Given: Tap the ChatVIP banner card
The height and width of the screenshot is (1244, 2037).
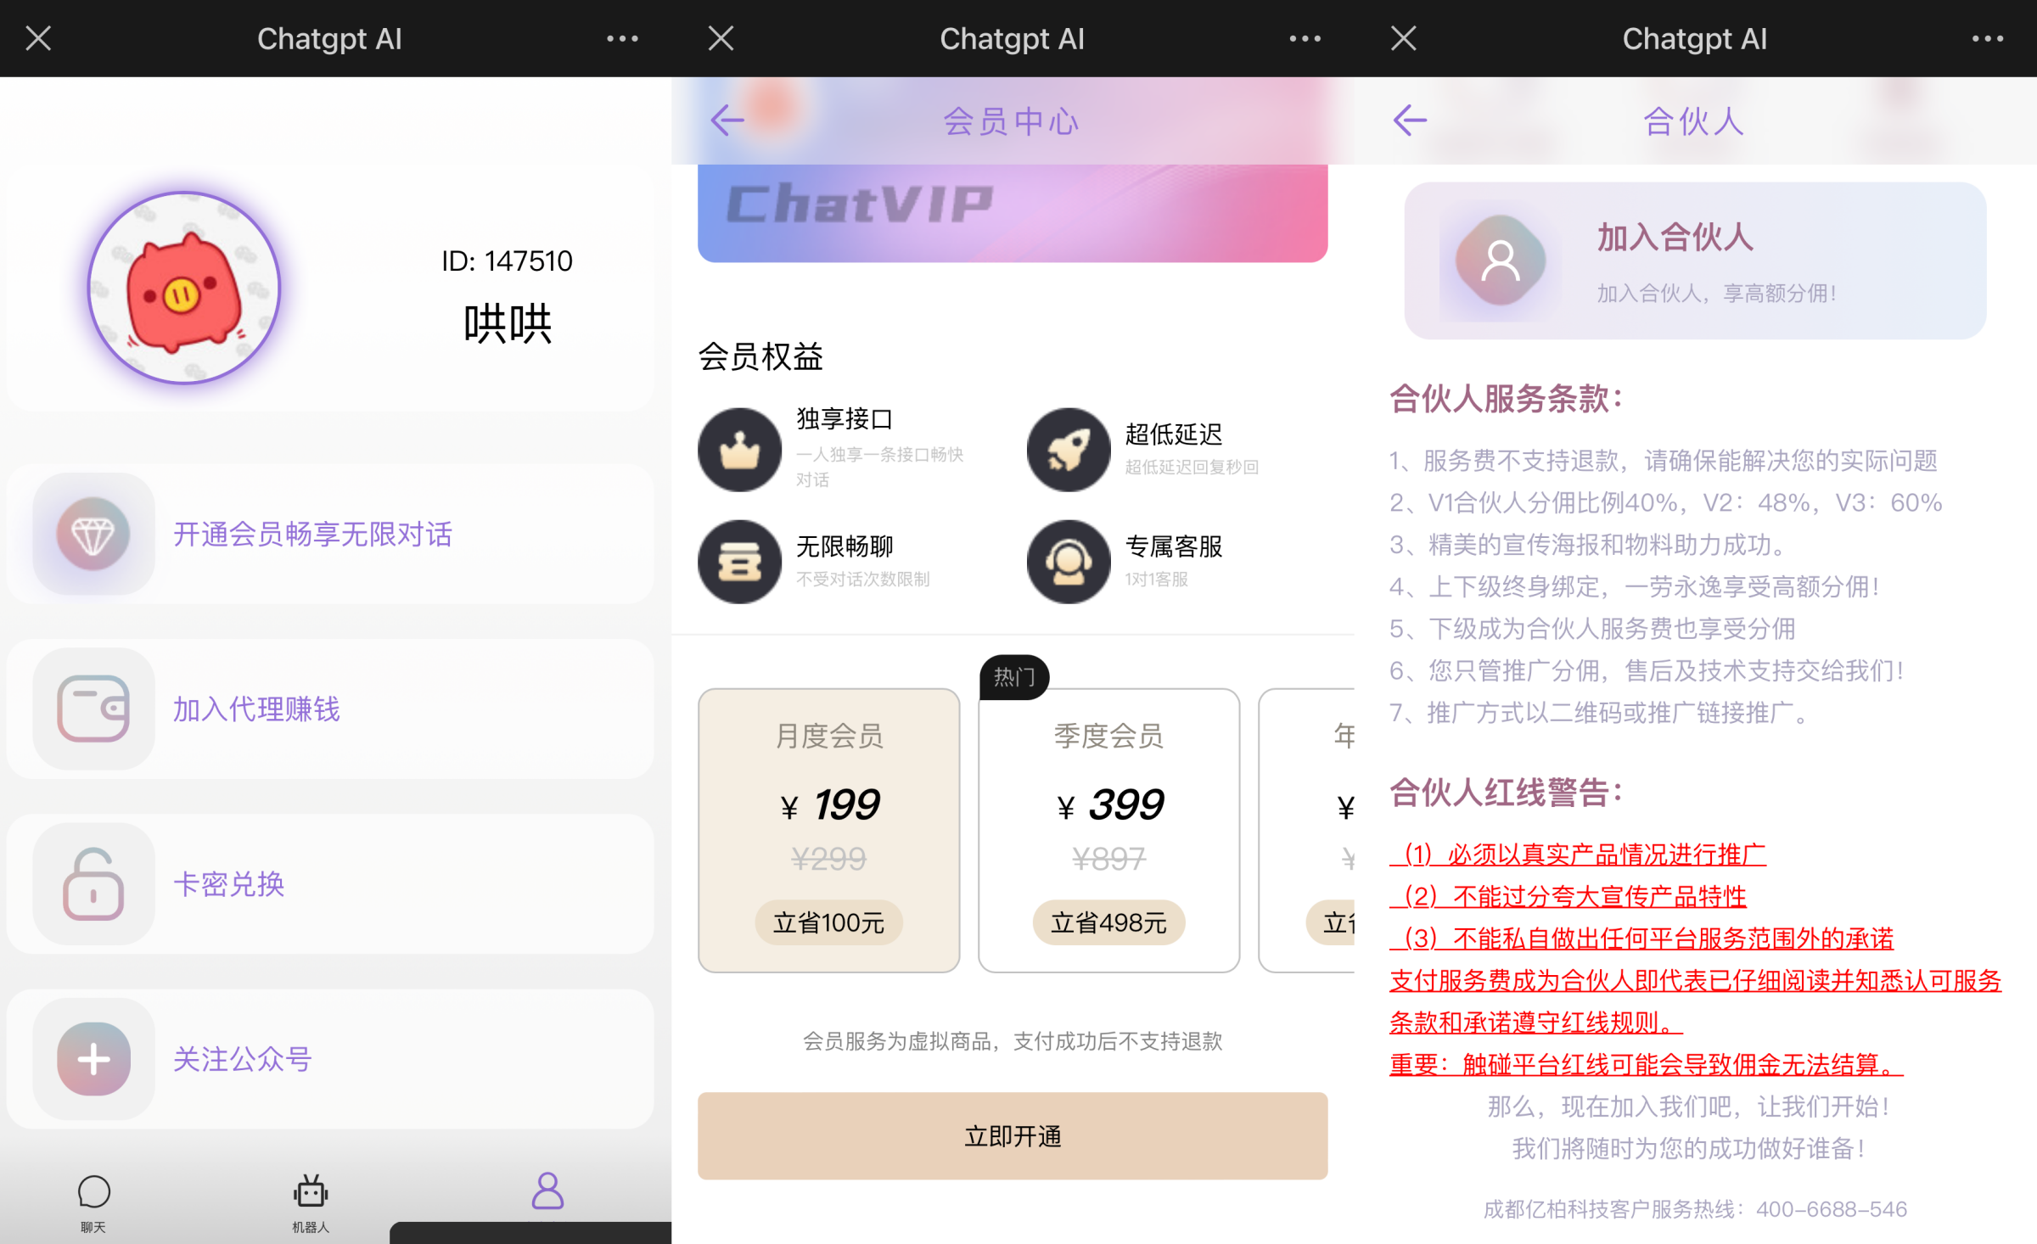Looking at the screenshot, I should click(1013, 213).
